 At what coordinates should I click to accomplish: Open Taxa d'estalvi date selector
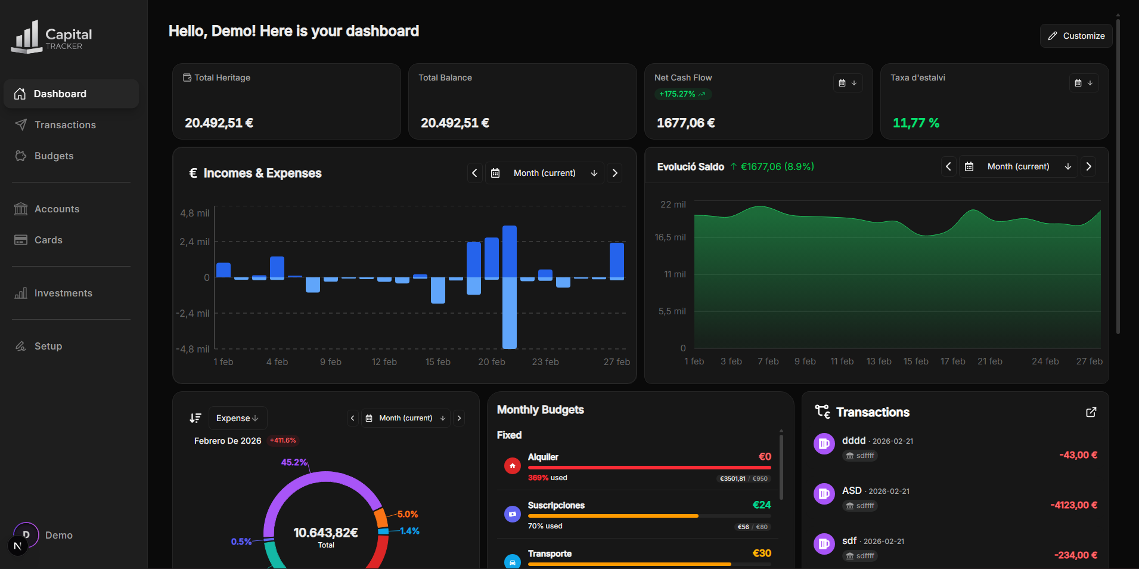point(1084,83)
